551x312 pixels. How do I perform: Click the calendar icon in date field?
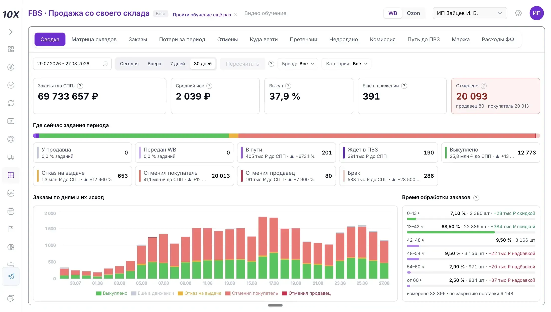point(105,64)
